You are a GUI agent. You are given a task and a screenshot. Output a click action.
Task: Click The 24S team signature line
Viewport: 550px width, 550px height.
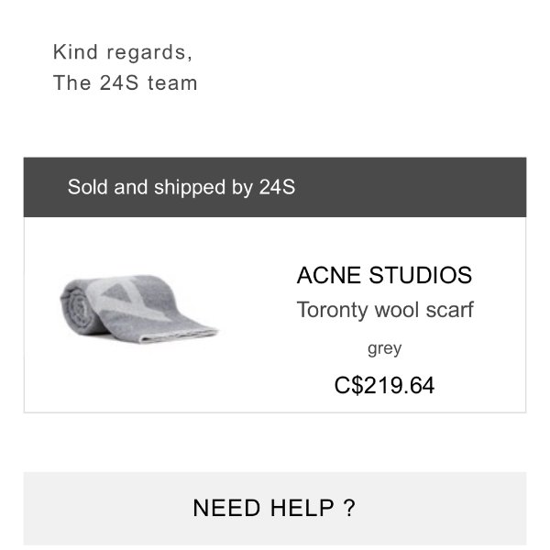[x=125, y=82]
